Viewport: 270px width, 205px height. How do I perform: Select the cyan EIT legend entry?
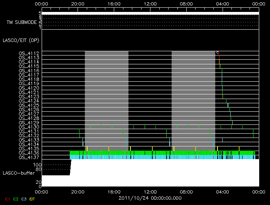pos(32,199)
